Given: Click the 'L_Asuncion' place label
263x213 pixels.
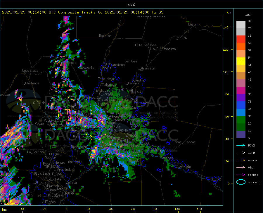Looking at the screenshot, I should pyautogui.click(x=146, y=68).
